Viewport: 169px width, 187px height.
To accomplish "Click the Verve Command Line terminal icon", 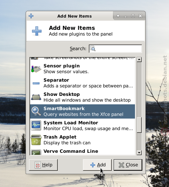I will click(x=36, y=152).
